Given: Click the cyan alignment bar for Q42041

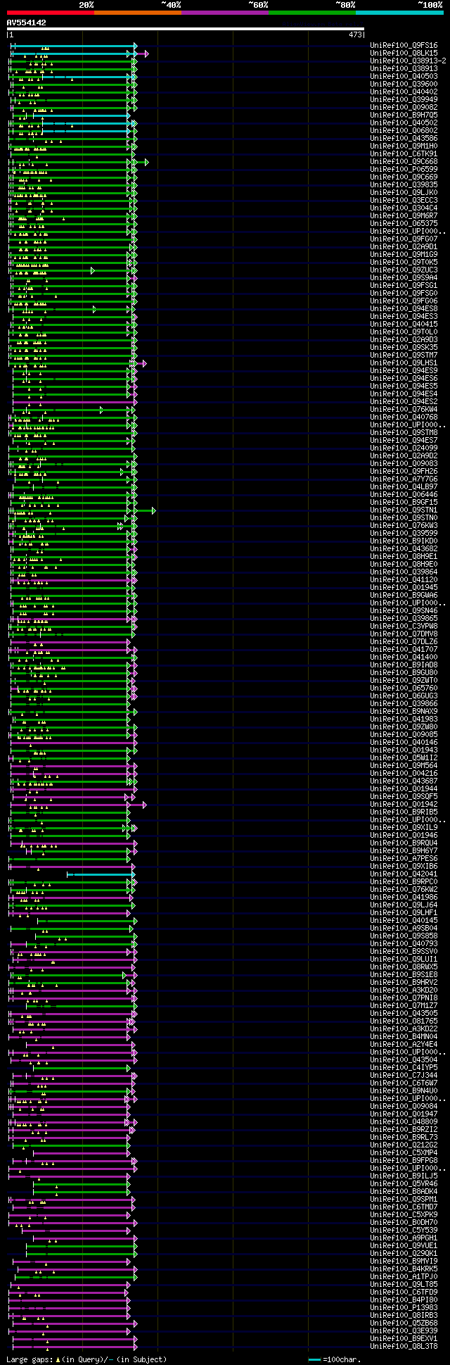Looking at the screenshot, I should point(101,874).
